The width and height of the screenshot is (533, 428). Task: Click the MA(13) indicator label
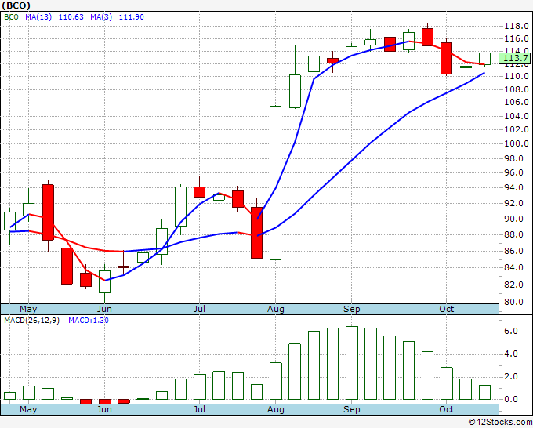coord(38,17)
